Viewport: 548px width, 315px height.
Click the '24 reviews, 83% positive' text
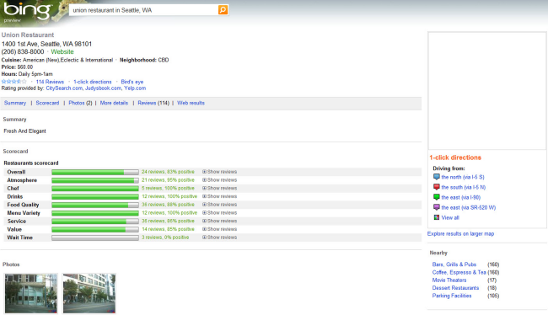pos(168,172)
